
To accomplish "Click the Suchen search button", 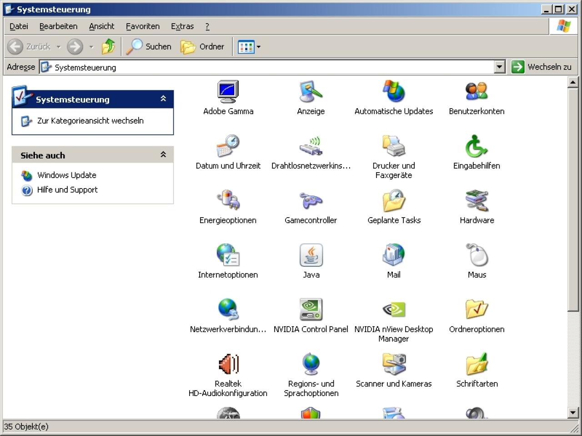I will [149, 46].
